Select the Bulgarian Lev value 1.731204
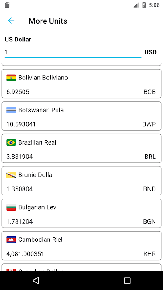This screenshot has width=163, height=290. 20,221
